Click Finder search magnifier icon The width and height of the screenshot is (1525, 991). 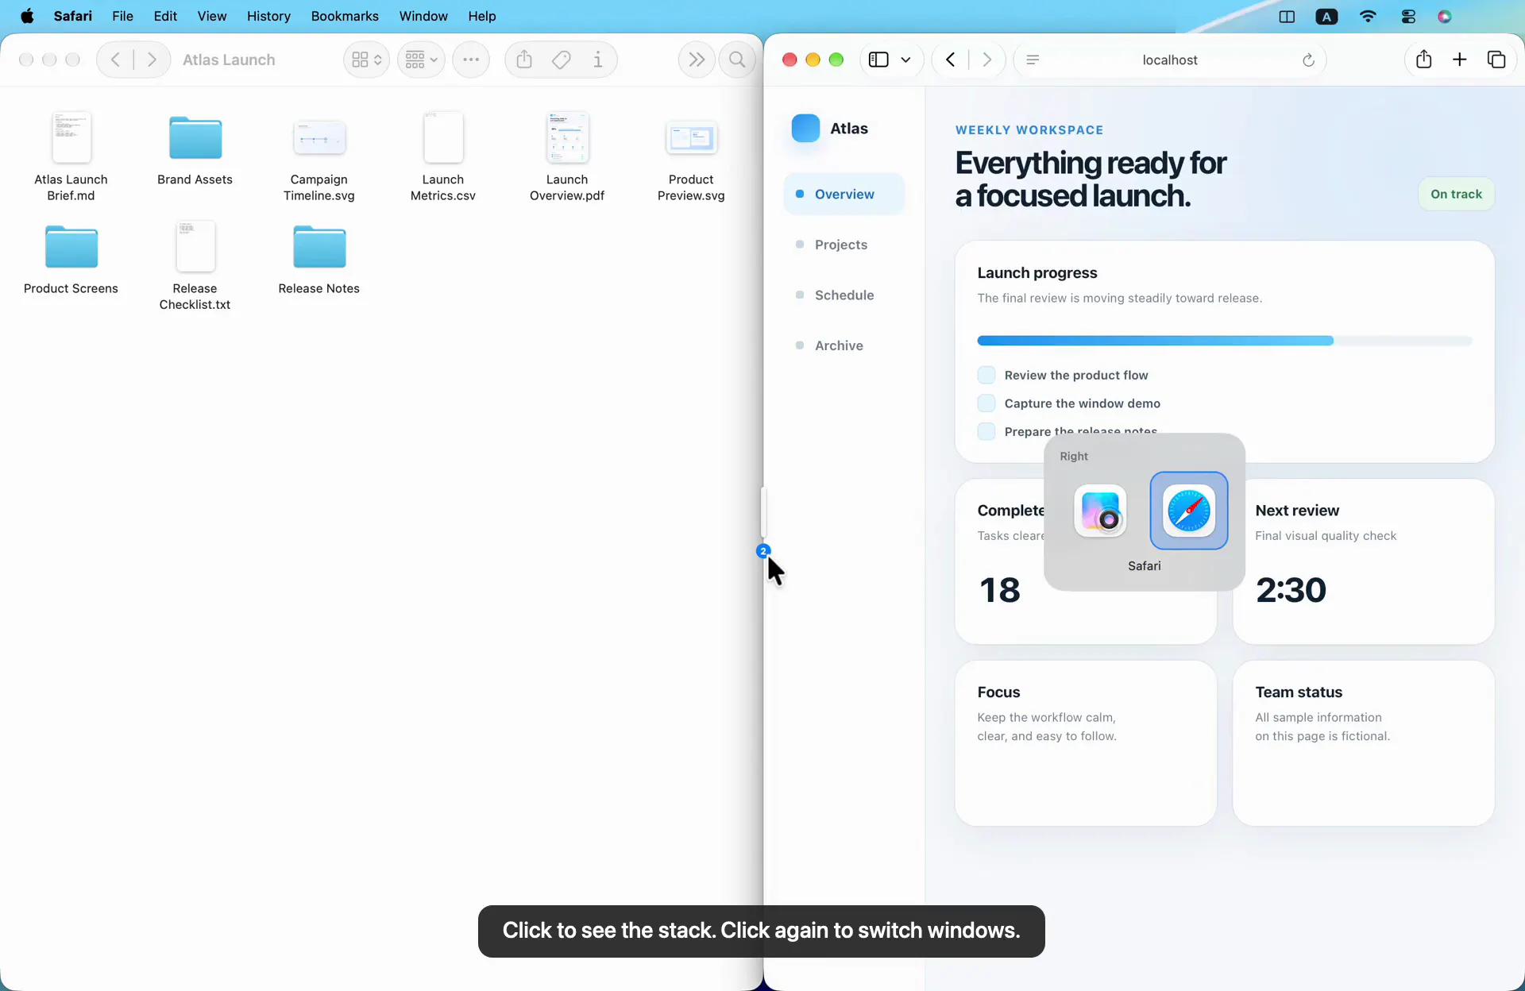pyautogui.click(x=737, y=60)
